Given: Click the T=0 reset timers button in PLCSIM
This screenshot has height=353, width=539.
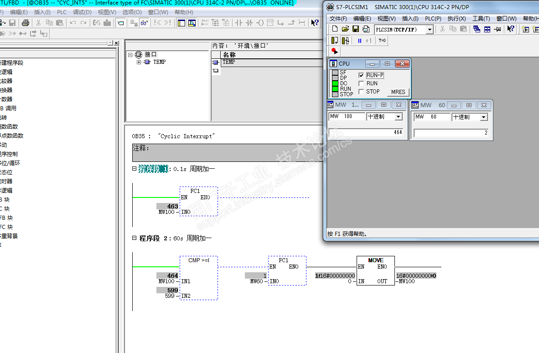Looking at the screenshot, I should click(382, 41).
